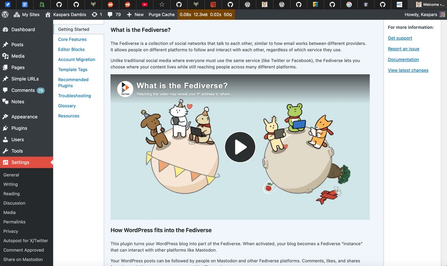This screenshot has height=266, width=447.
Task: Click the Appearance paintbrush icon
Action: point(5,117)
